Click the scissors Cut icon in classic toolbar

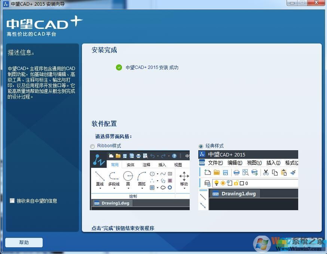point(265,172)
